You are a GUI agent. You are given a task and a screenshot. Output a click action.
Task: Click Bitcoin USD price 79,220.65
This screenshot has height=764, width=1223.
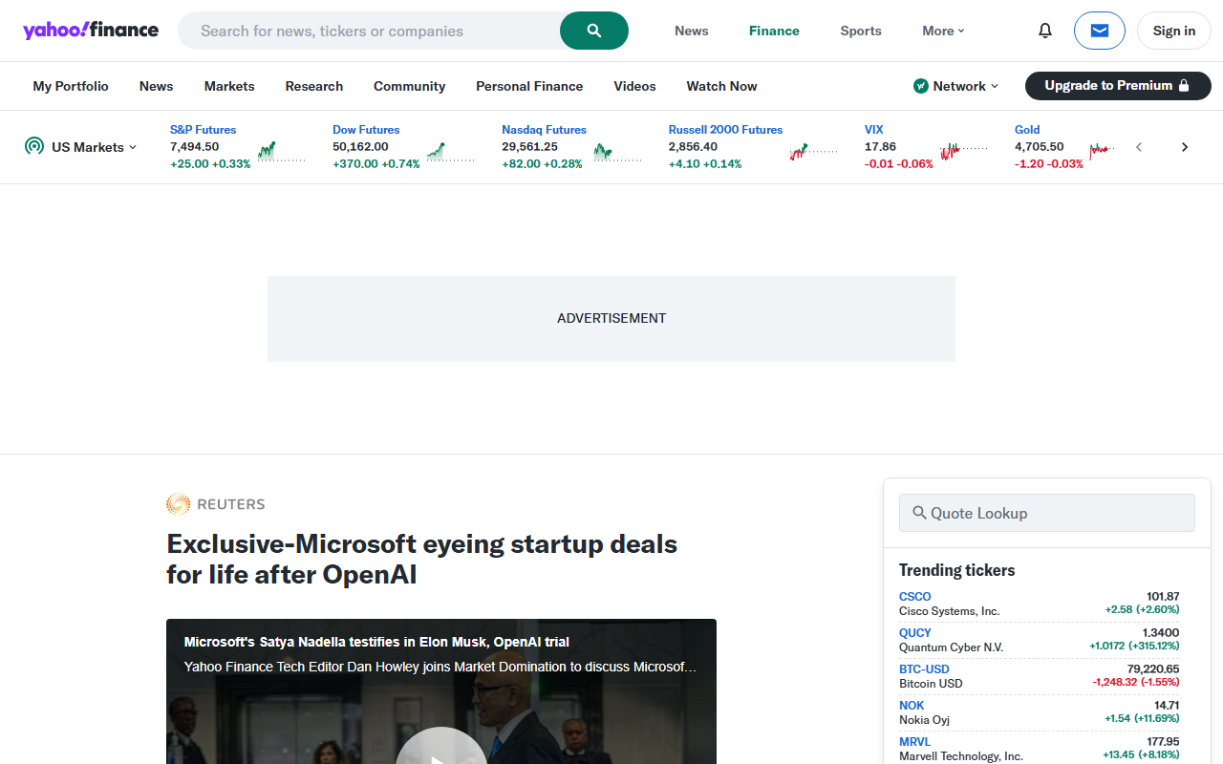click(1153, 668)
